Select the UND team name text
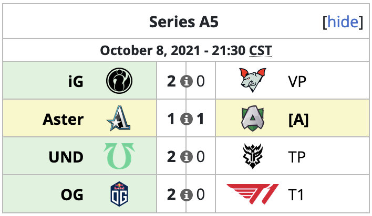The width and height of the screenshot is (372, 216). tap(66, 157)
